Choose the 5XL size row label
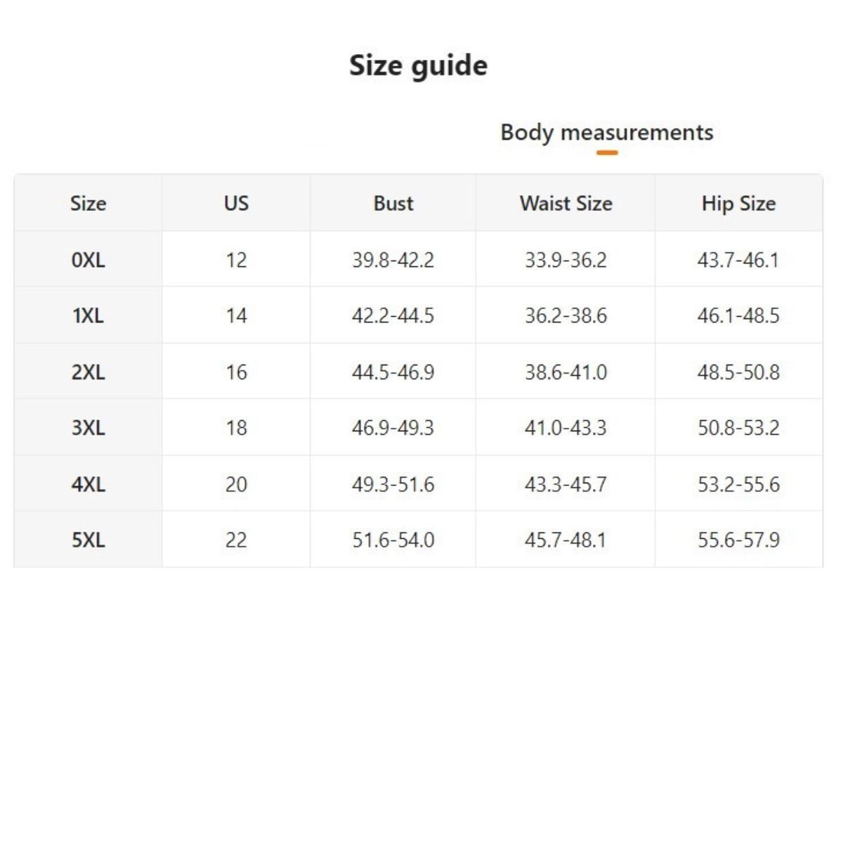This screenshot has width=843, height=843. coord(88,540)
